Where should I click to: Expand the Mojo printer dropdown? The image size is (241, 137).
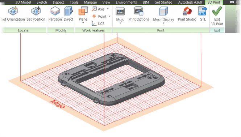tap(120, 23)
